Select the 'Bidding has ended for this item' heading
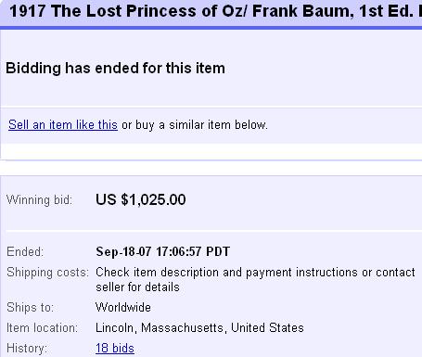 click(x=115, y=68)
